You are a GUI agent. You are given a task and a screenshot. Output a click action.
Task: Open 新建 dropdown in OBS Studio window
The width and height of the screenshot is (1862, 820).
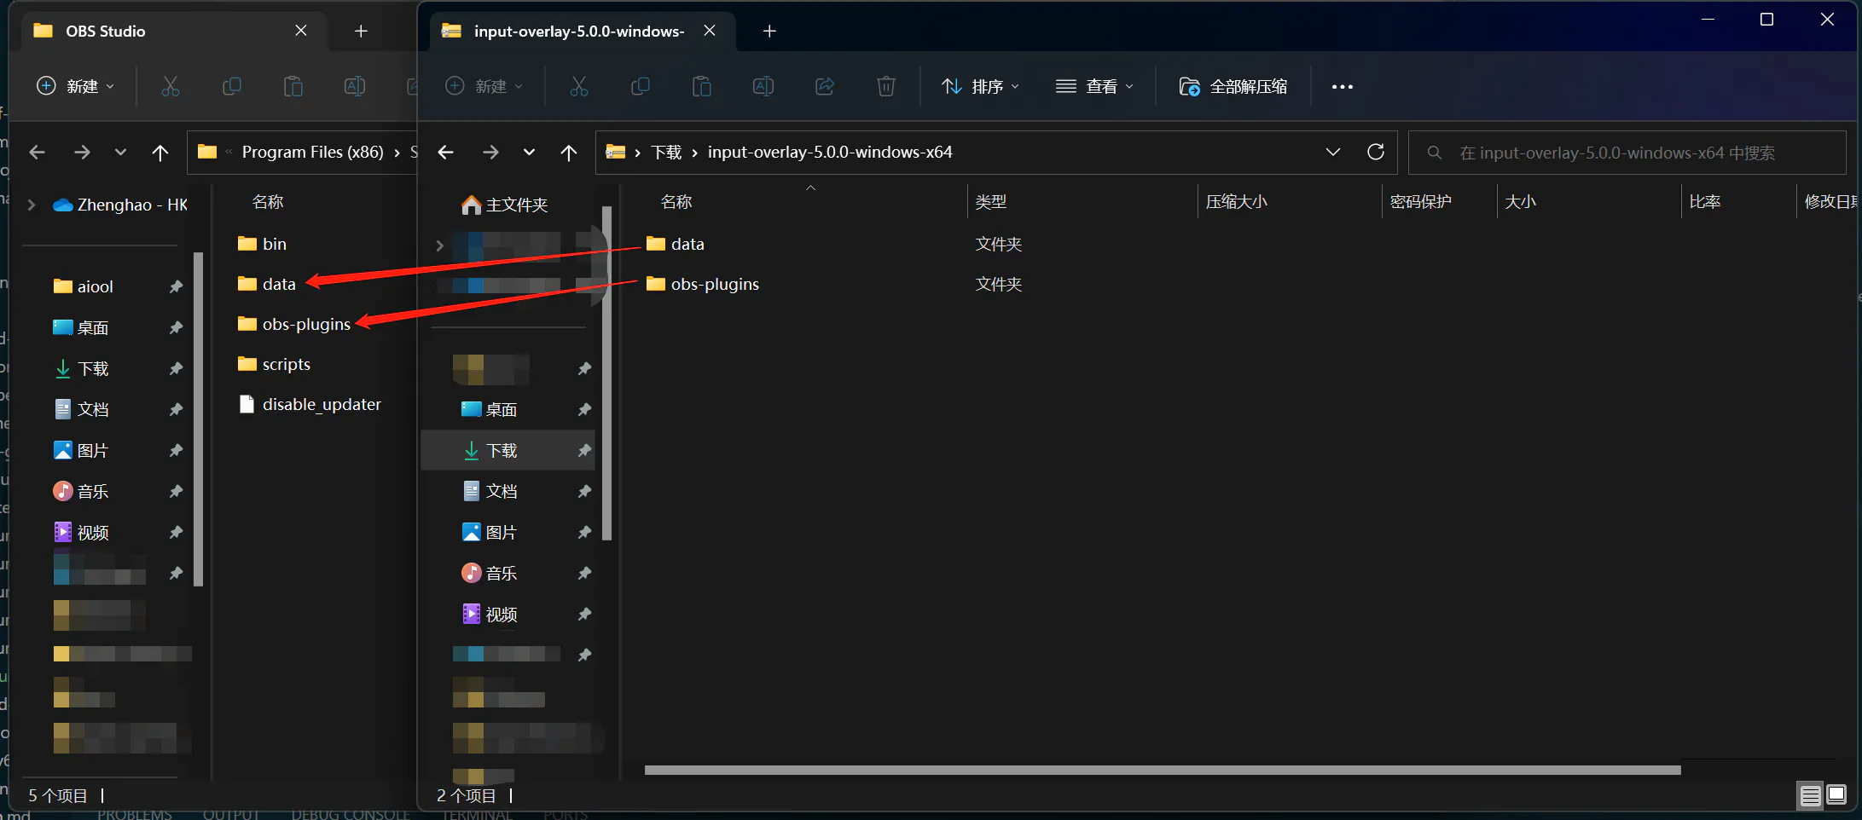point(76,86)
